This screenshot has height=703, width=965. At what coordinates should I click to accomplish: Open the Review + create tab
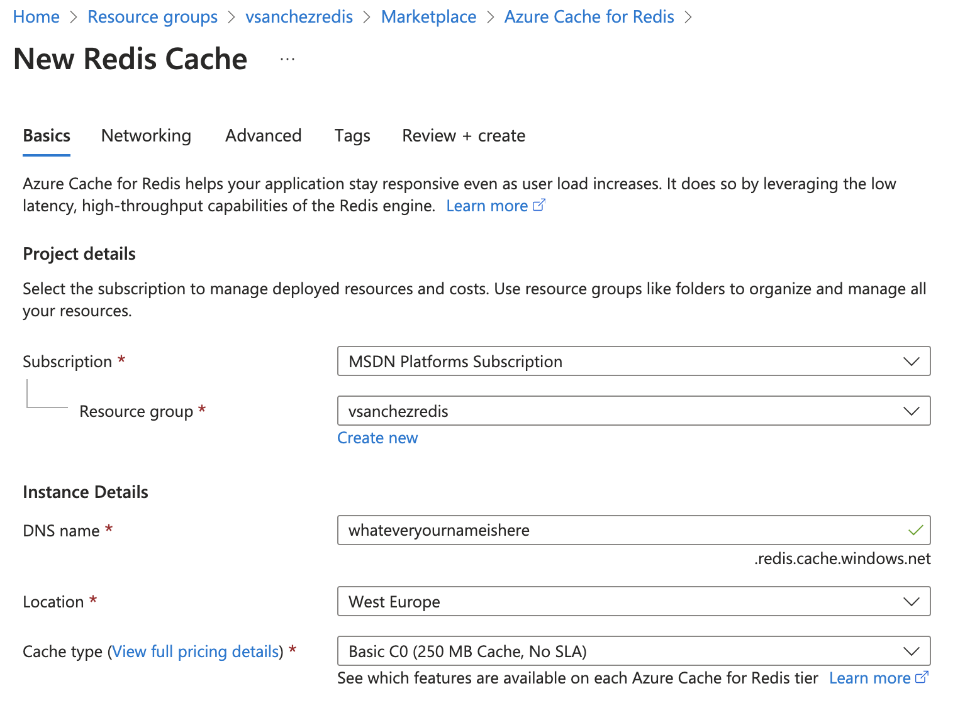(x=464, y=136)
